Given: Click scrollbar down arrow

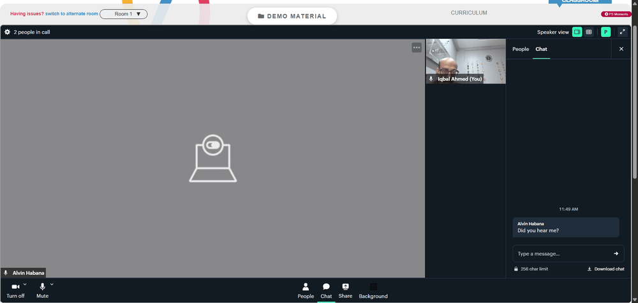Looking at the screenshot, I should (x=635, y=300).
